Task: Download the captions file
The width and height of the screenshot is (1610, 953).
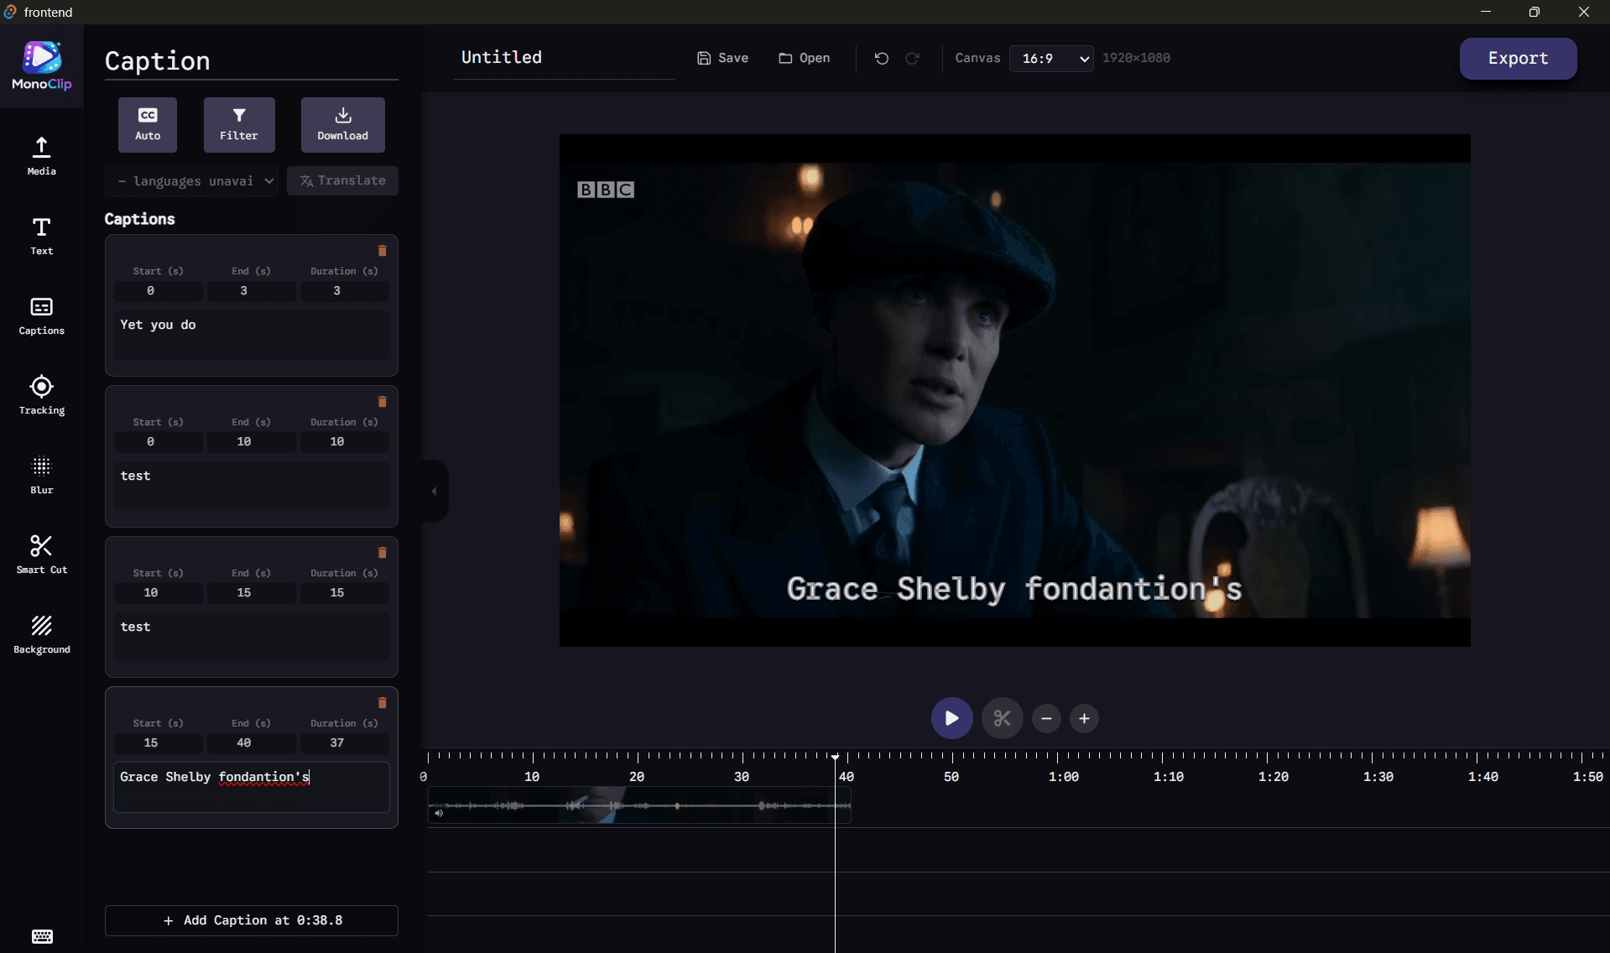Action: point(342,124)
